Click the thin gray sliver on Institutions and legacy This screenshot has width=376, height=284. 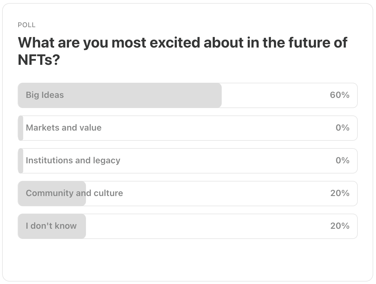point(21,161)
